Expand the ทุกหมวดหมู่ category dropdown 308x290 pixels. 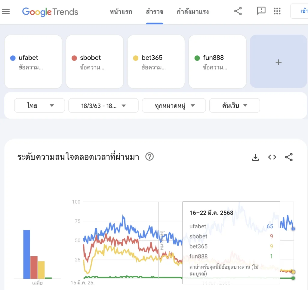coord(174,105)
